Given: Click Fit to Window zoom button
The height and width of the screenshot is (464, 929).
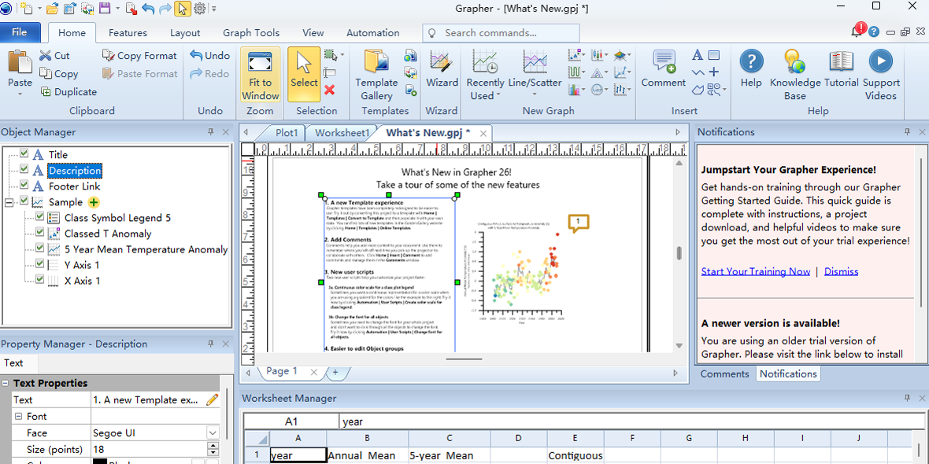Looking at the screenshot, I should tap(260, 75).
